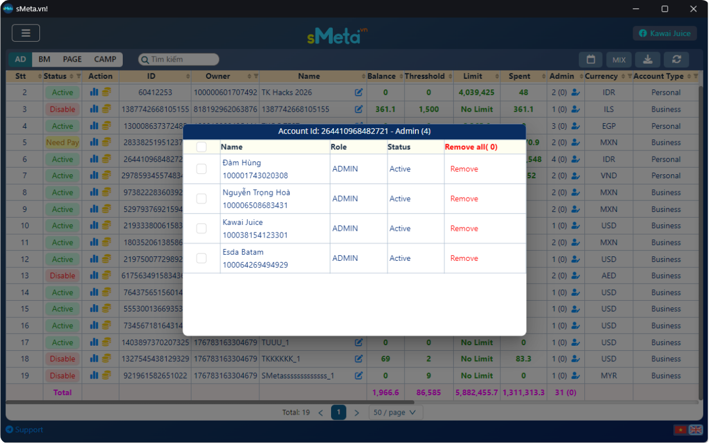Open the Account Type column filter
Image resolution: width=711 pixels, height=444 pixels.
tap(695, 76)
